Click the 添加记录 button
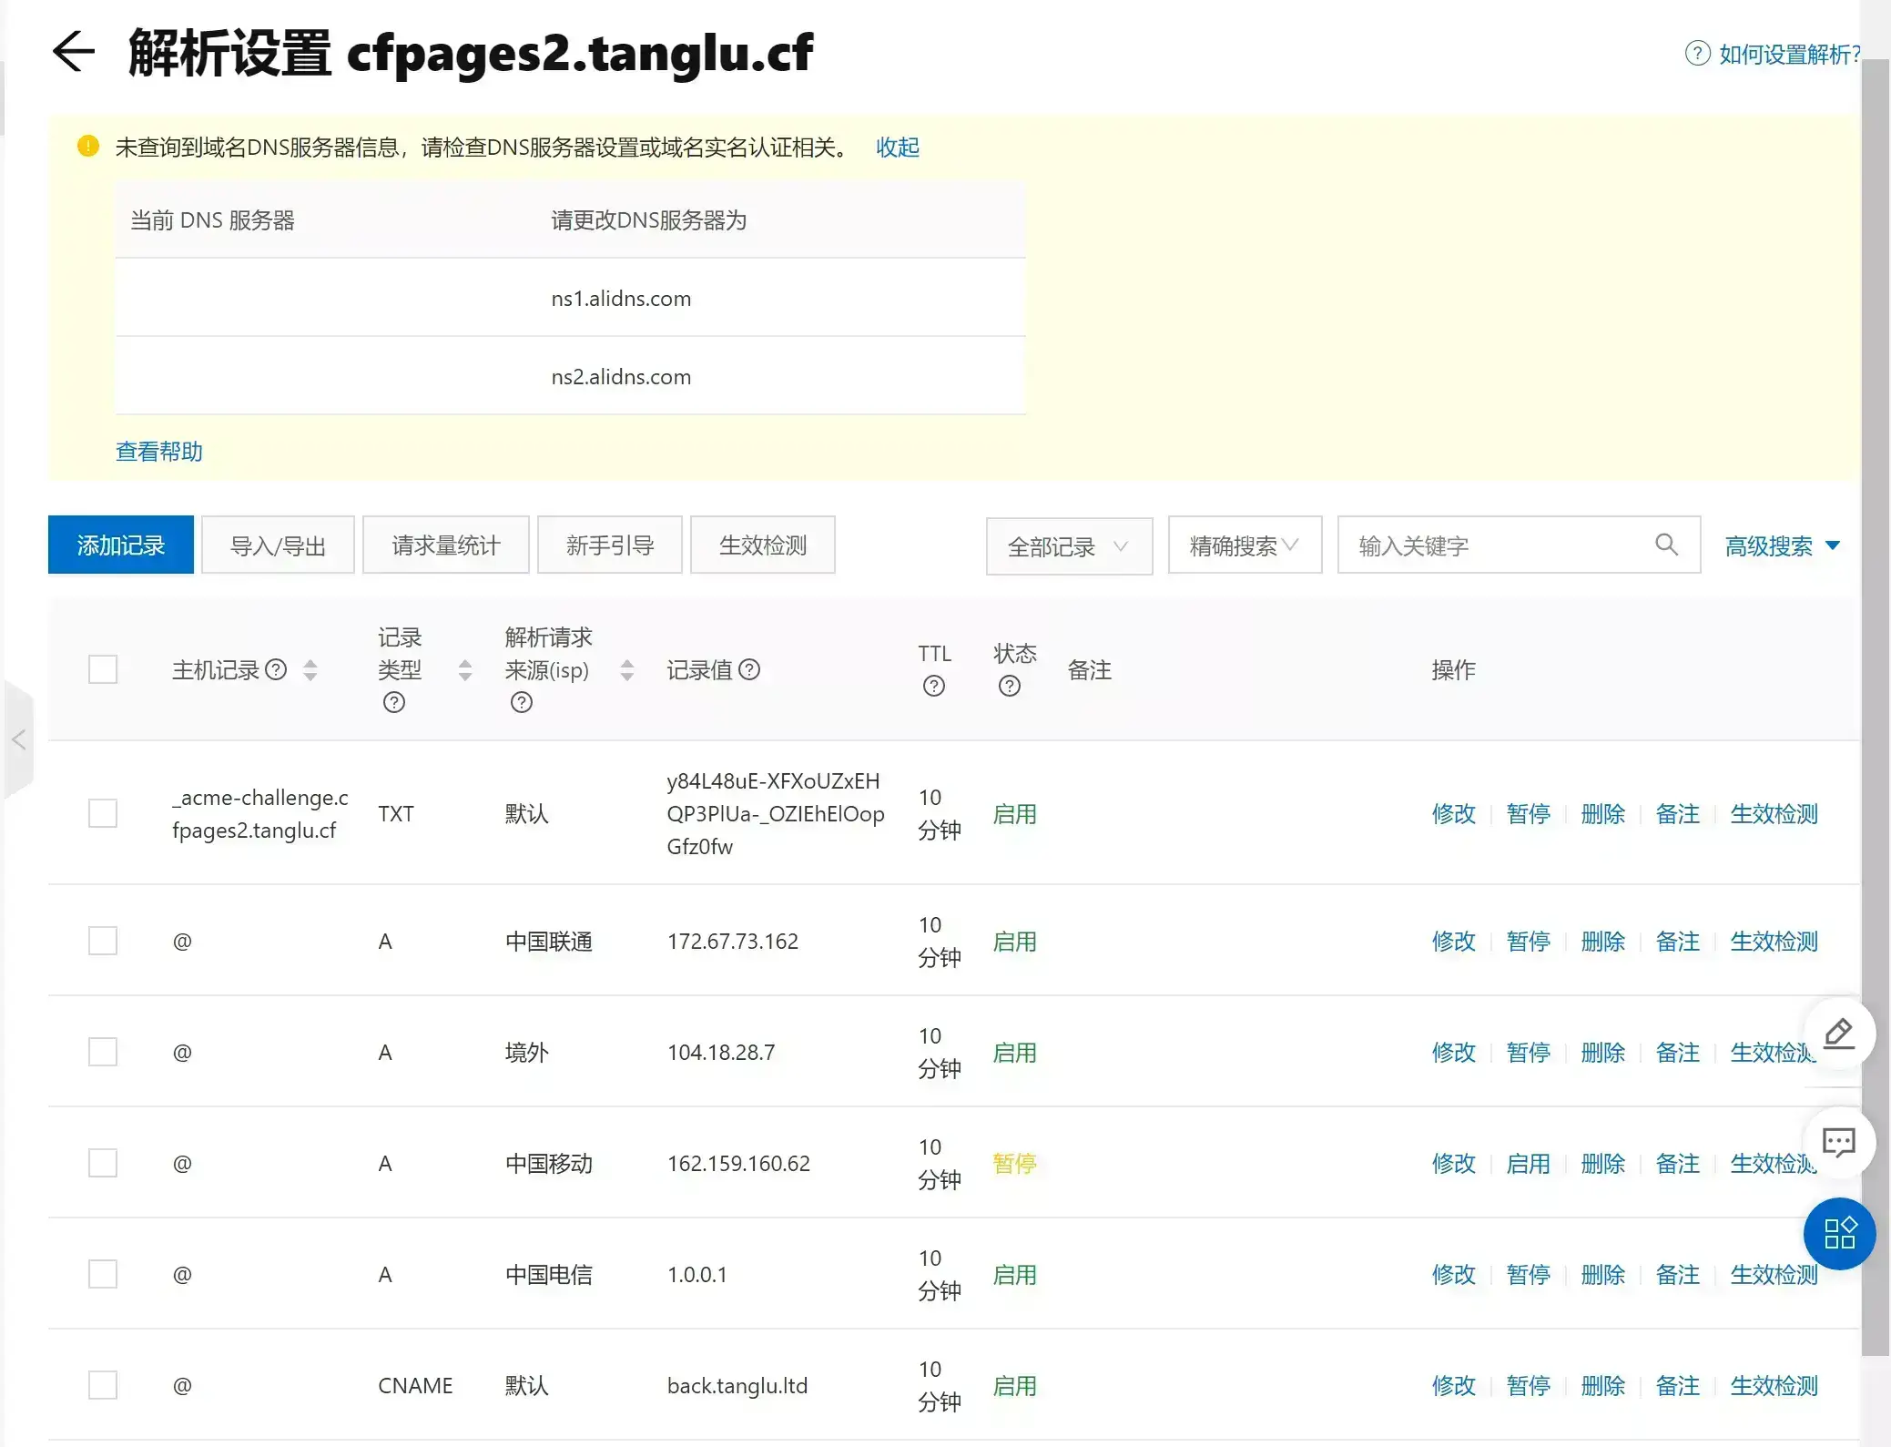Image resolution: width=1891 pixels, height=1447 pixels. click(x=120, y=545)
